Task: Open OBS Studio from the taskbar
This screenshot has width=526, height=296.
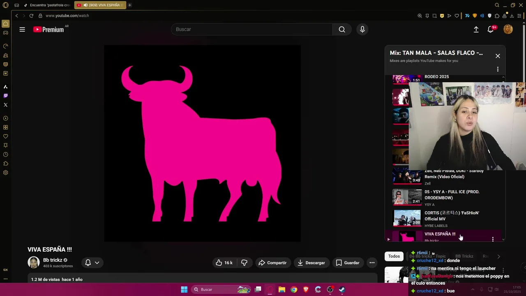Action: [x=330, y=289]
